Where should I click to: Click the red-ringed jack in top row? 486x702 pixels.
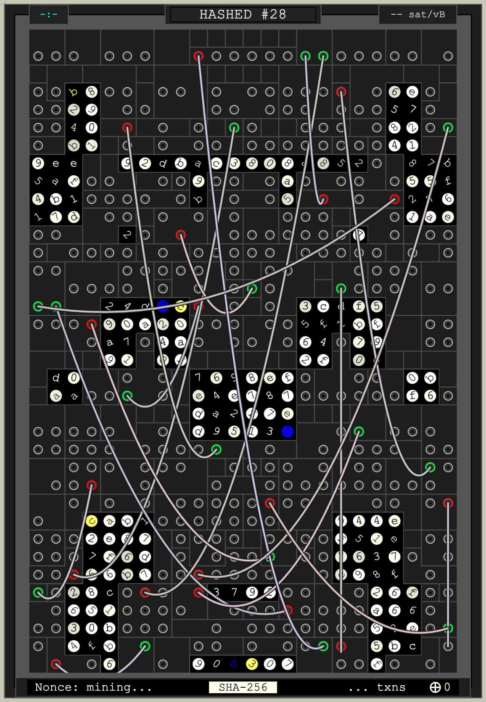(x=198, y=56)
